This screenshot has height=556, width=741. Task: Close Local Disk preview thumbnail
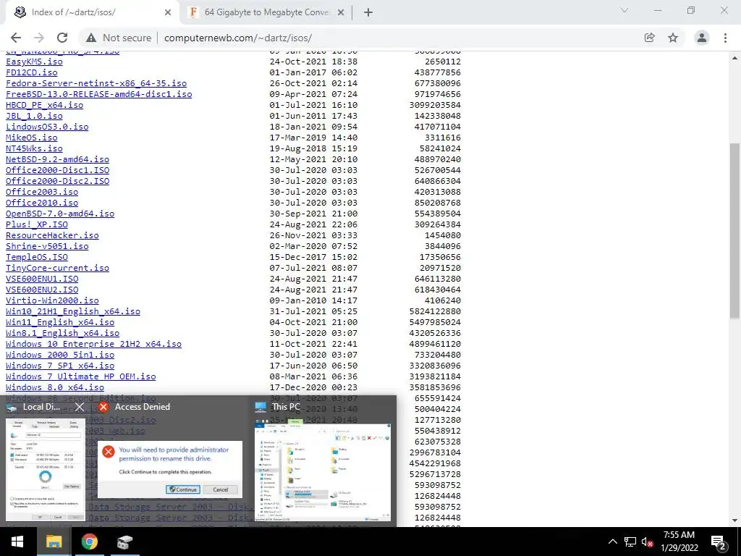[80, 407]
